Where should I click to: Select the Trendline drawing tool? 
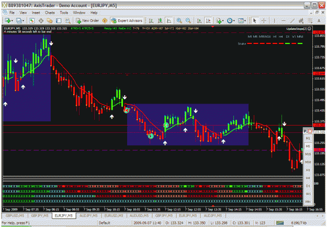click(x=292, y=20)
